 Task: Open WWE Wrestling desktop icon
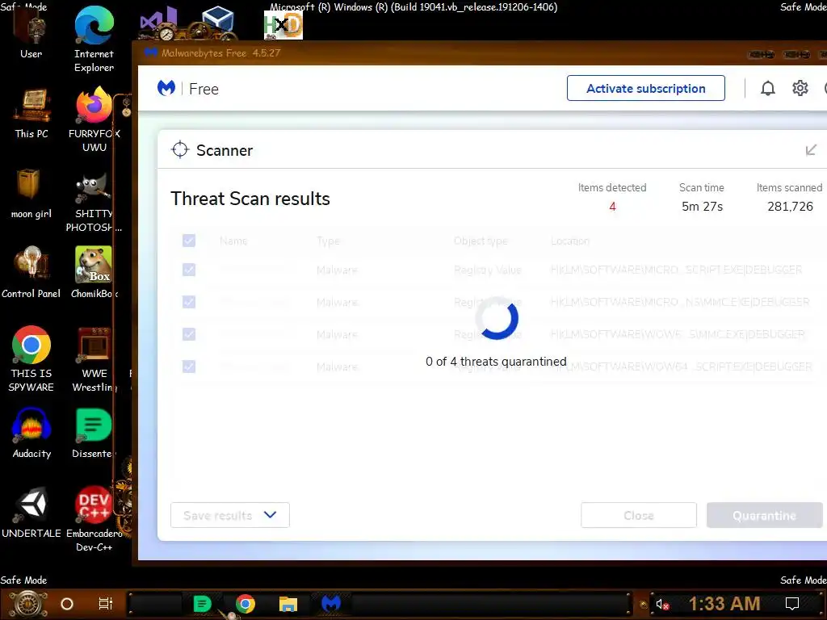tap(94, 360)
